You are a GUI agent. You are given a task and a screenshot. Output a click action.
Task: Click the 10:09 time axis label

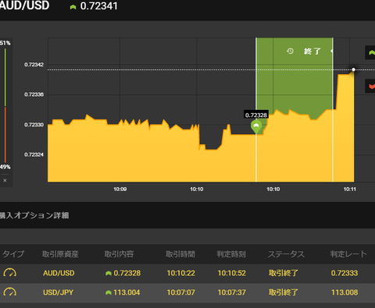point(120,189)
